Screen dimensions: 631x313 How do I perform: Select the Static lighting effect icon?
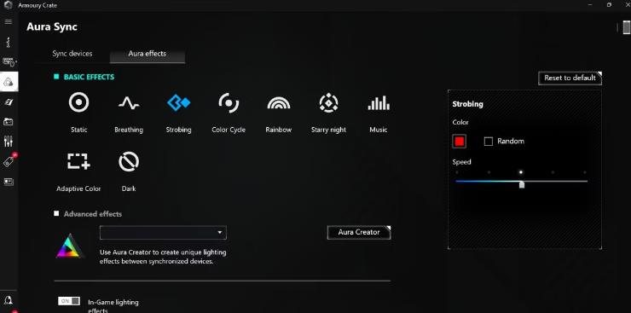click(78, 102)
